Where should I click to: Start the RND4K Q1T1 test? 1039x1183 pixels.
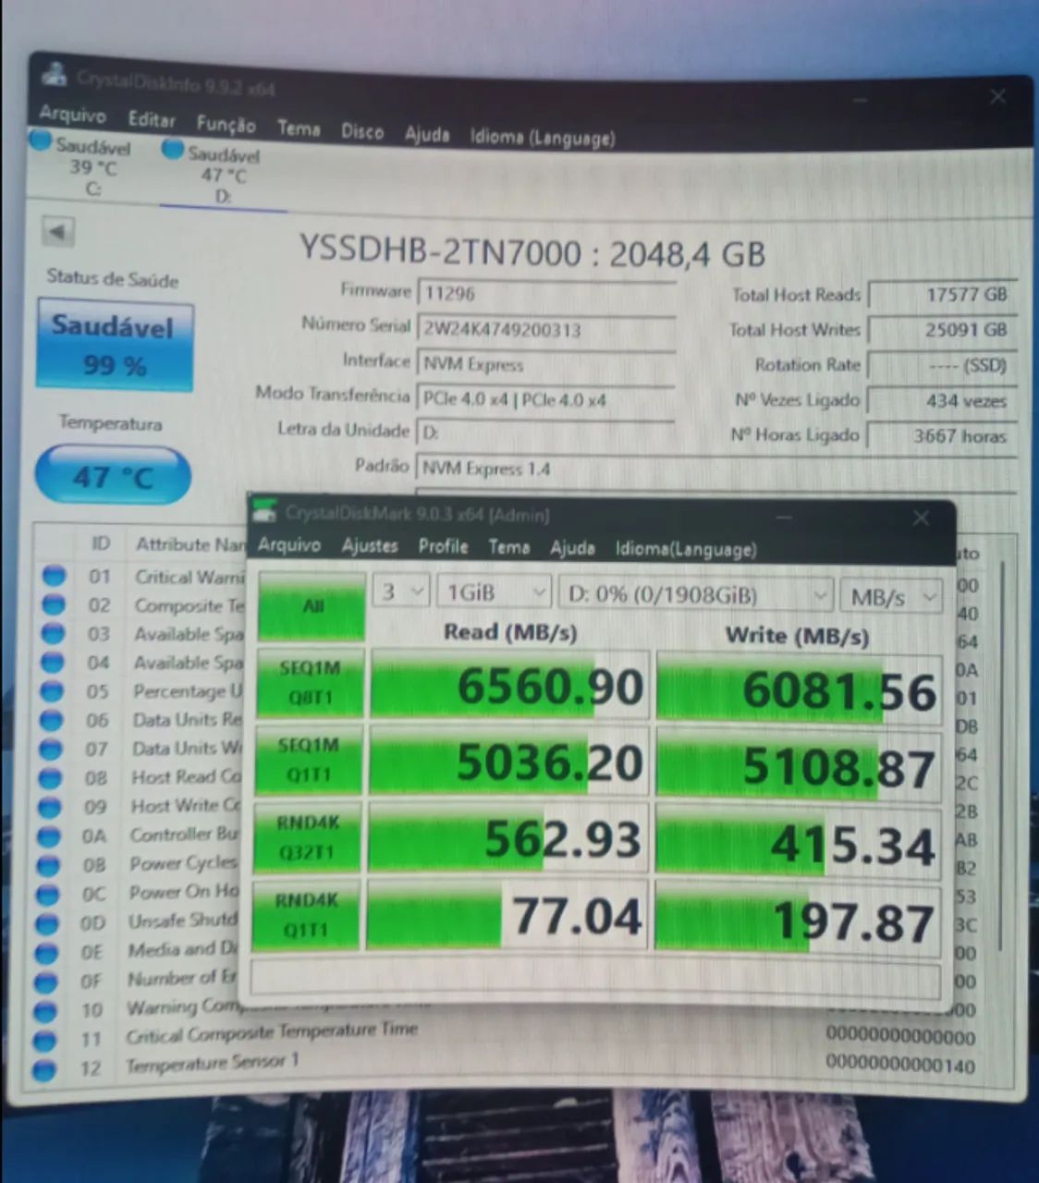[305, 914]
